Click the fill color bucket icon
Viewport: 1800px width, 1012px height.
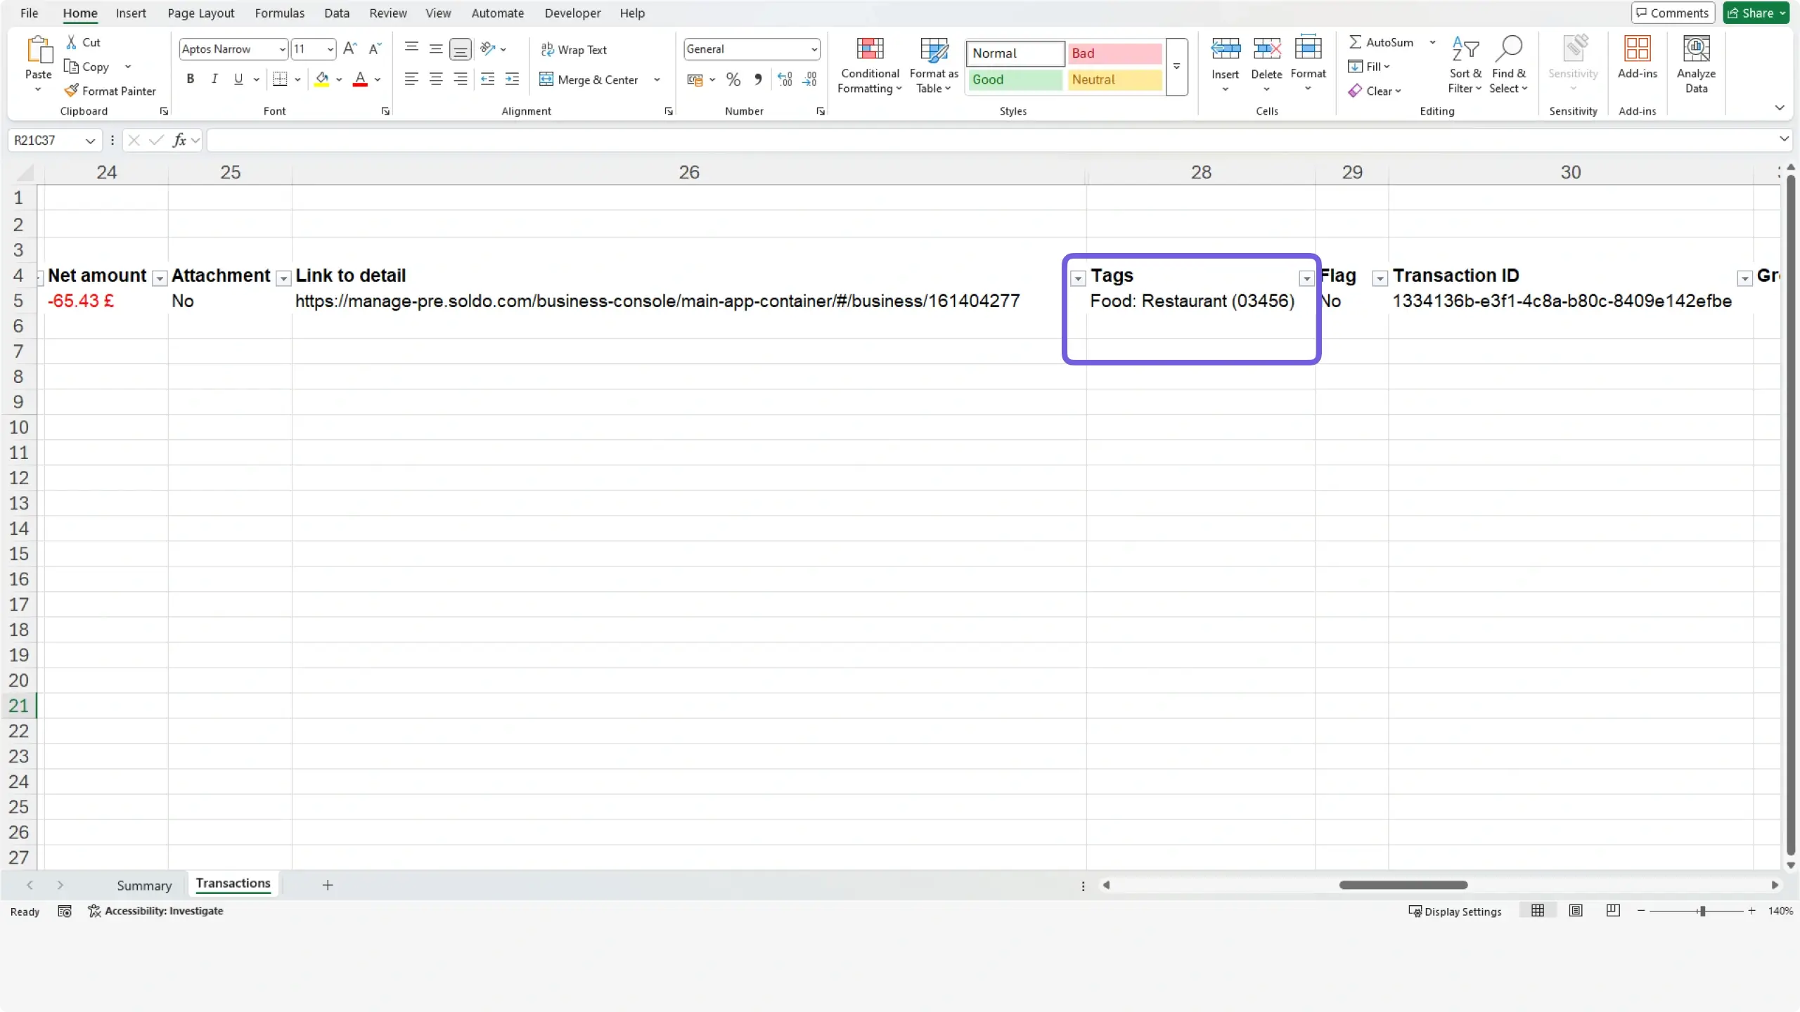[322, 79]
